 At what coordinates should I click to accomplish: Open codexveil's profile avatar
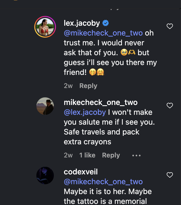click(x=45, y=175)
